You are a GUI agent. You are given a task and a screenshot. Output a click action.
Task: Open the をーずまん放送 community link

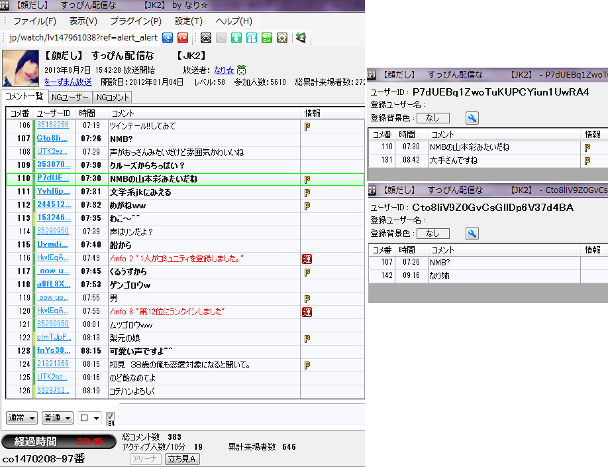pyautogui.click(x=68, y=82)
